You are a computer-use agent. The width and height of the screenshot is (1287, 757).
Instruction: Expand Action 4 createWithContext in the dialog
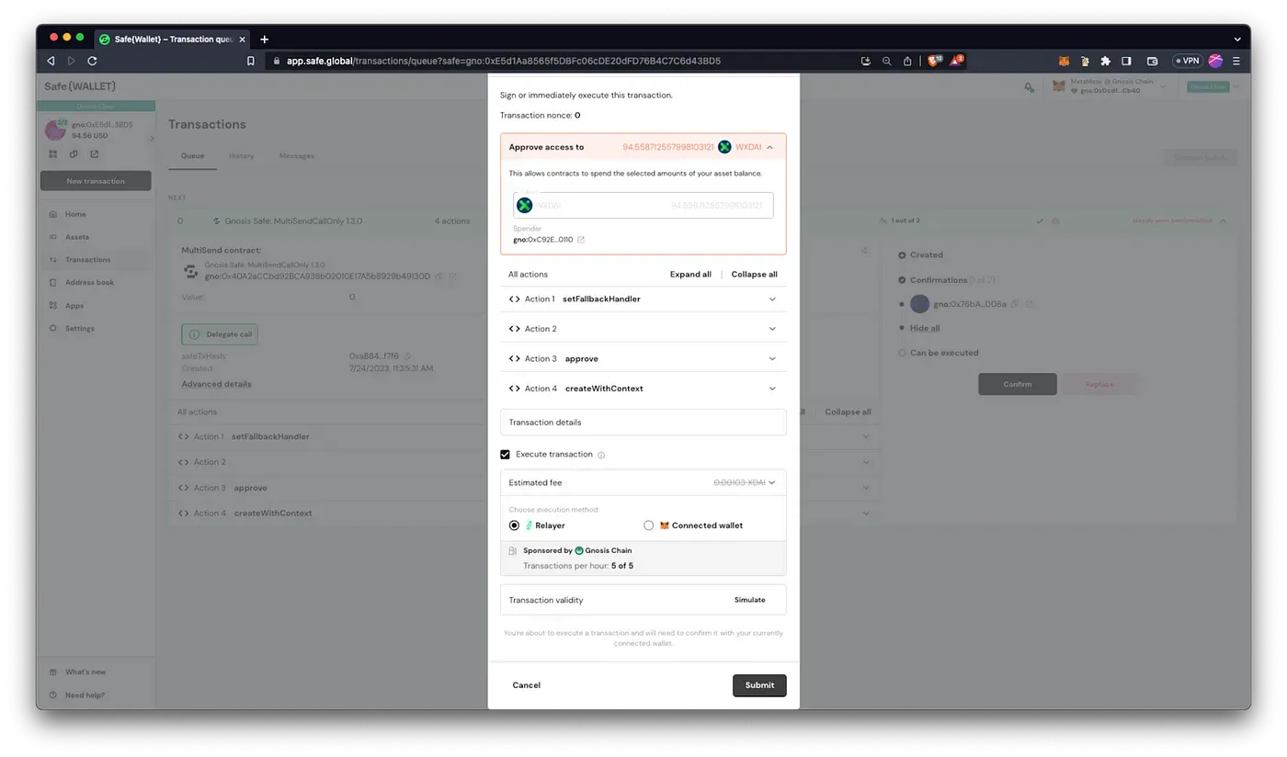(643, 388)
